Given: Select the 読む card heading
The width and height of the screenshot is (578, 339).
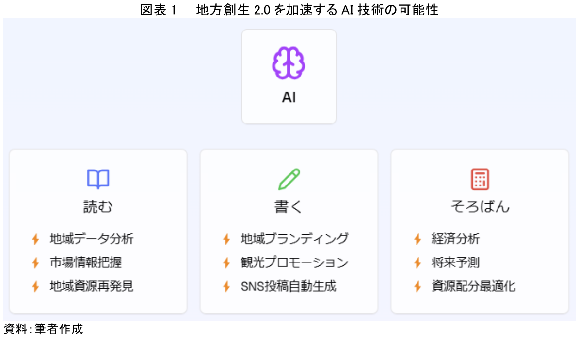Looking at the screenshot, I should 98,207.
